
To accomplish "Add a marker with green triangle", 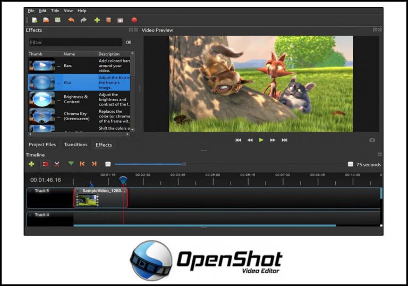I will click(71, 163).
